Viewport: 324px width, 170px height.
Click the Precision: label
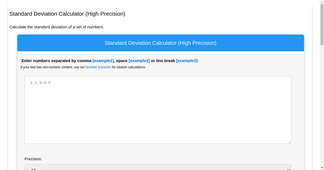(33, 159)
